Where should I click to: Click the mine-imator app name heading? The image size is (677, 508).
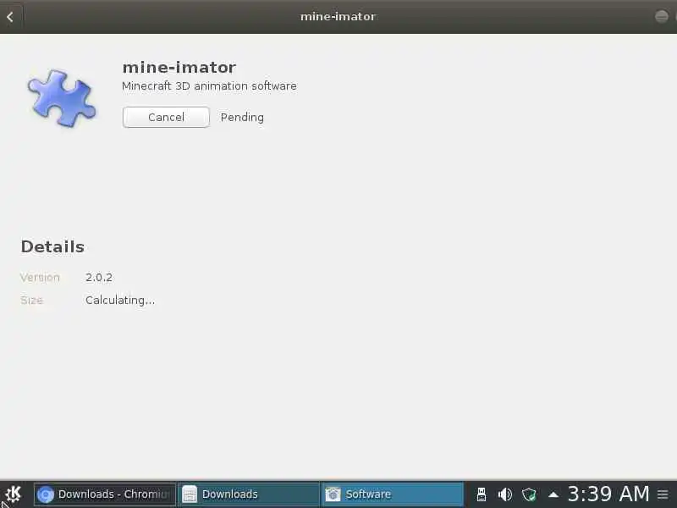[x=179, y=68]
